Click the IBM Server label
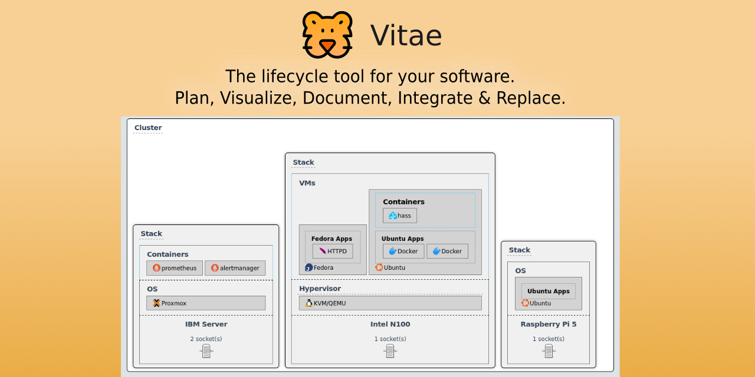The width and height of the screenshot is (755, 377). click(206, 324)
